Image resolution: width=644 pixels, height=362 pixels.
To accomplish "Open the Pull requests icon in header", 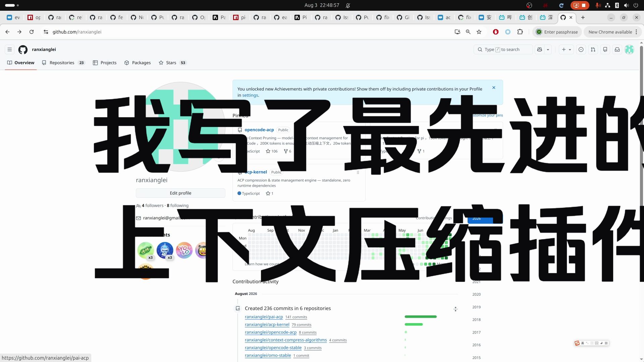I will [x=593, y=50].
